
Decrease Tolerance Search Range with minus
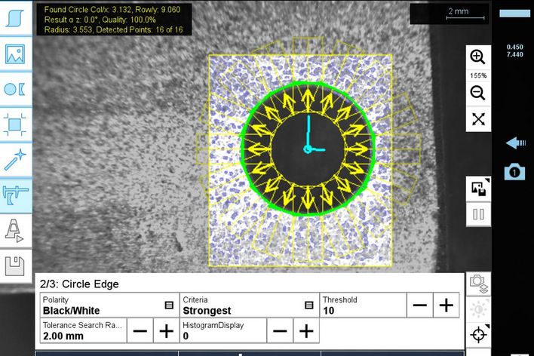click(140, 330)
